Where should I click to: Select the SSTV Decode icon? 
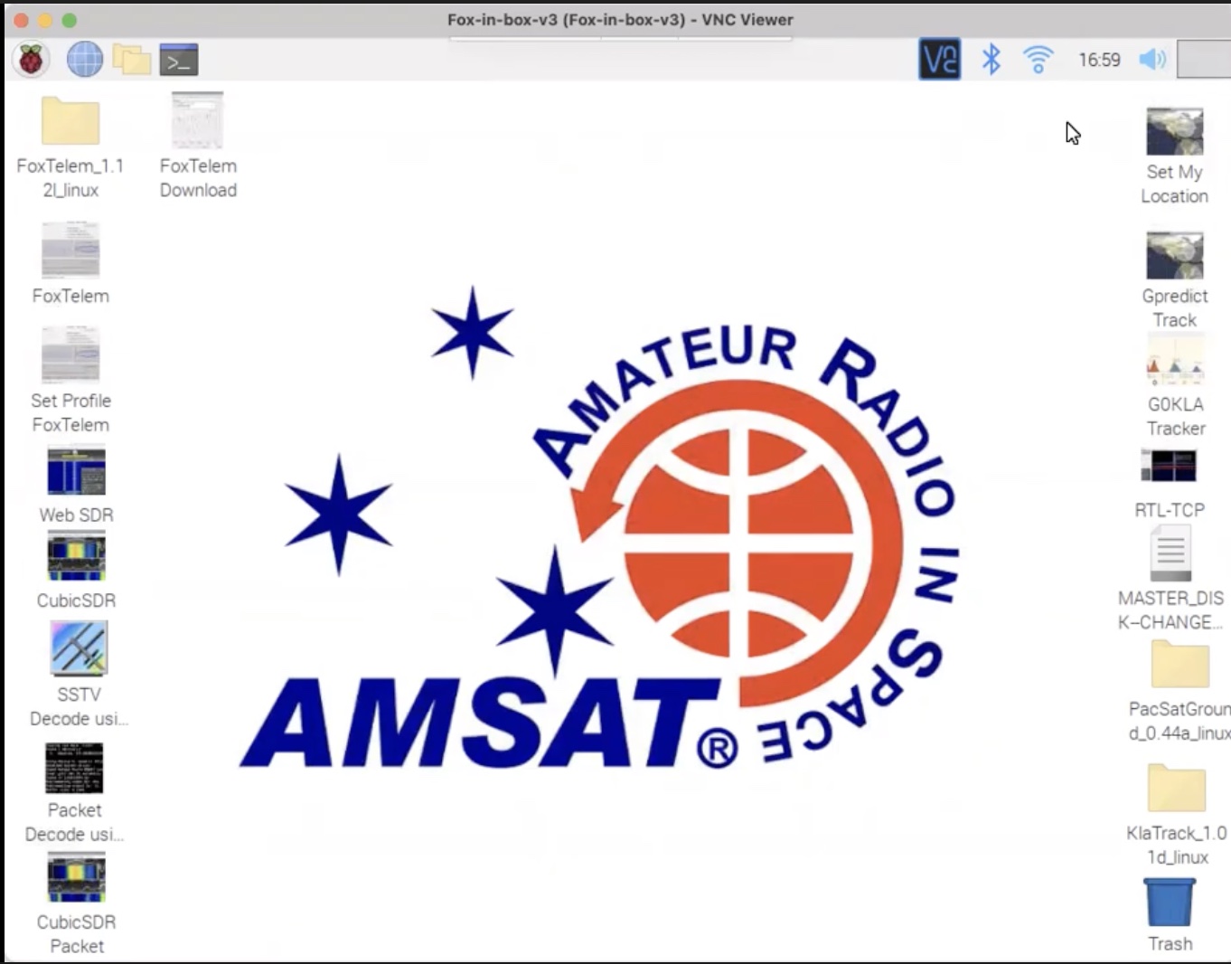point(79,647)
